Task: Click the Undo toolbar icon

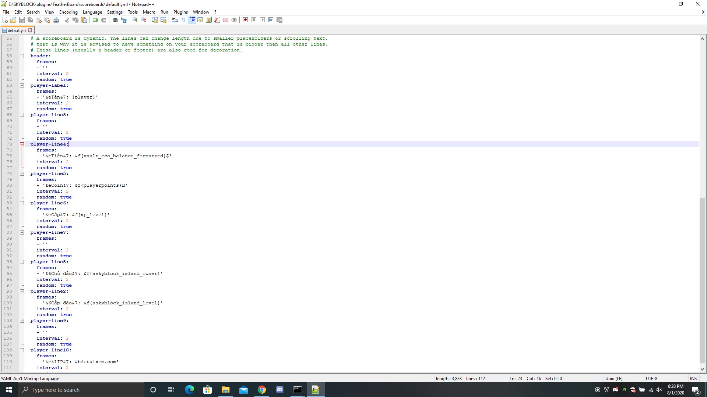Action: click(95, 20)
